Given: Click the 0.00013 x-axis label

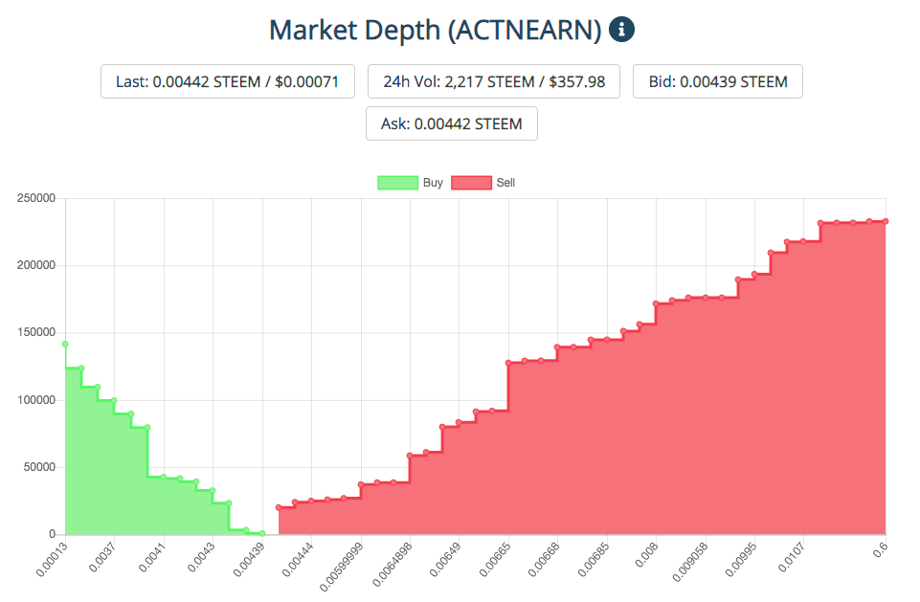Looking at the screenshot, I should [53, 559].
